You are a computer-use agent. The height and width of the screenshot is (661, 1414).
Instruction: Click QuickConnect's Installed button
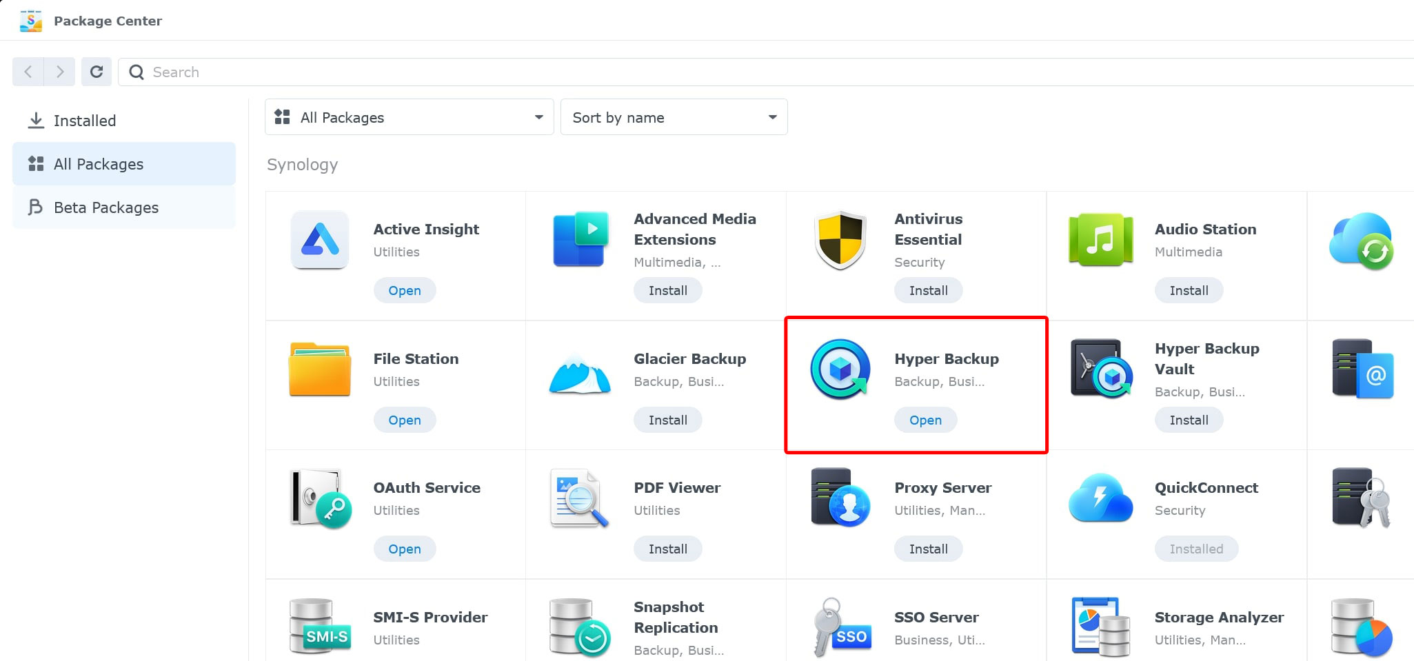click(x=1197, y=549)
